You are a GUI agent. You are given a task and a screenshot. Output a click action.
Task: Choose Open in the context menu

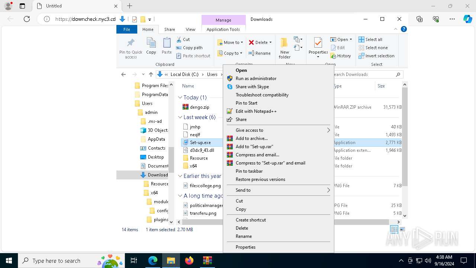278,70
